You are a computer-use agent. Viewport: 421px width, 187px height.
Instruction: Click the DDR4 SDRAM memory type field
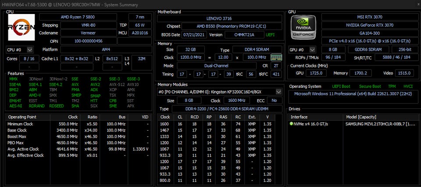click(257, 50)
